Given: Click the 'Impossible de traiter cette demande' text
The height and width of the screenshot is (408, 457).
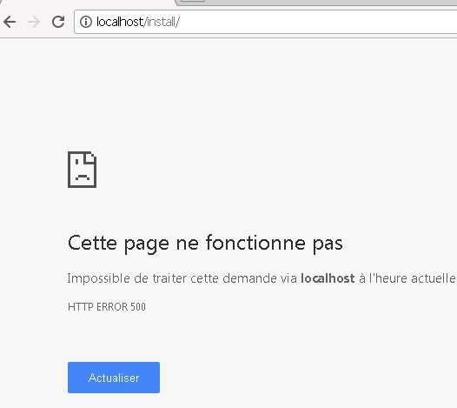Looking at the screenshot, I should point(172,278).
